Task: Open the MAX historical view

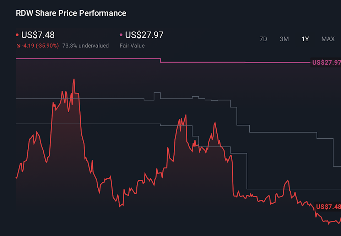Action: click(328, 39)
